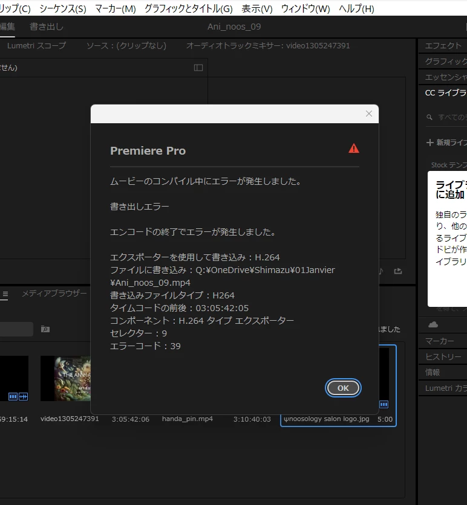Select the Lumetri スコープ panel tab
This screenshot has height=505, width=467.
click(x=36, y=46)
